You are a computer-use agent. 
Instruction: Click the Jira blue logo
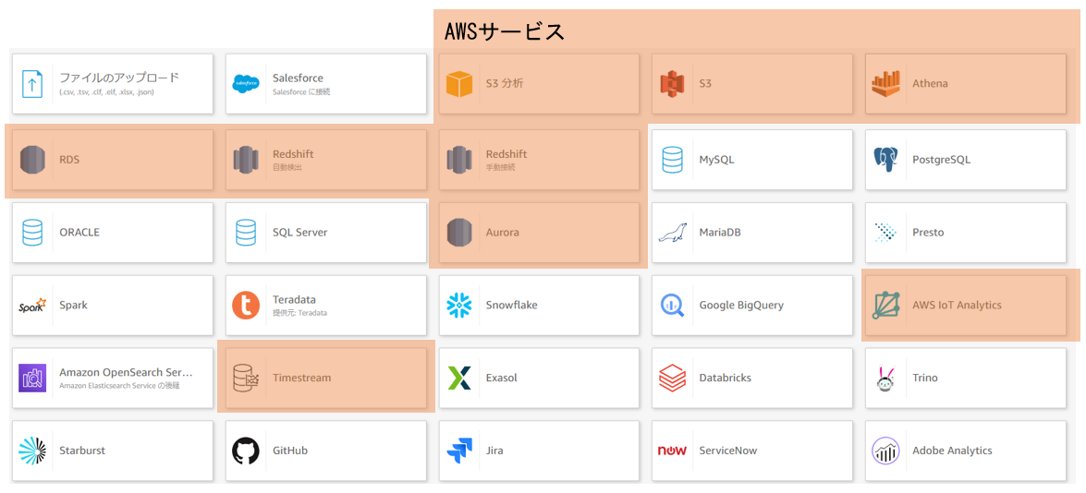pyautogui.click(x=458, y=451)
